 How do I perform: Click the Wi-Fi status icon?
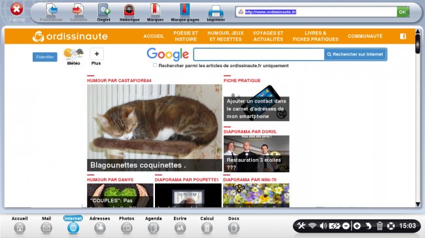[x=313, y=226]
